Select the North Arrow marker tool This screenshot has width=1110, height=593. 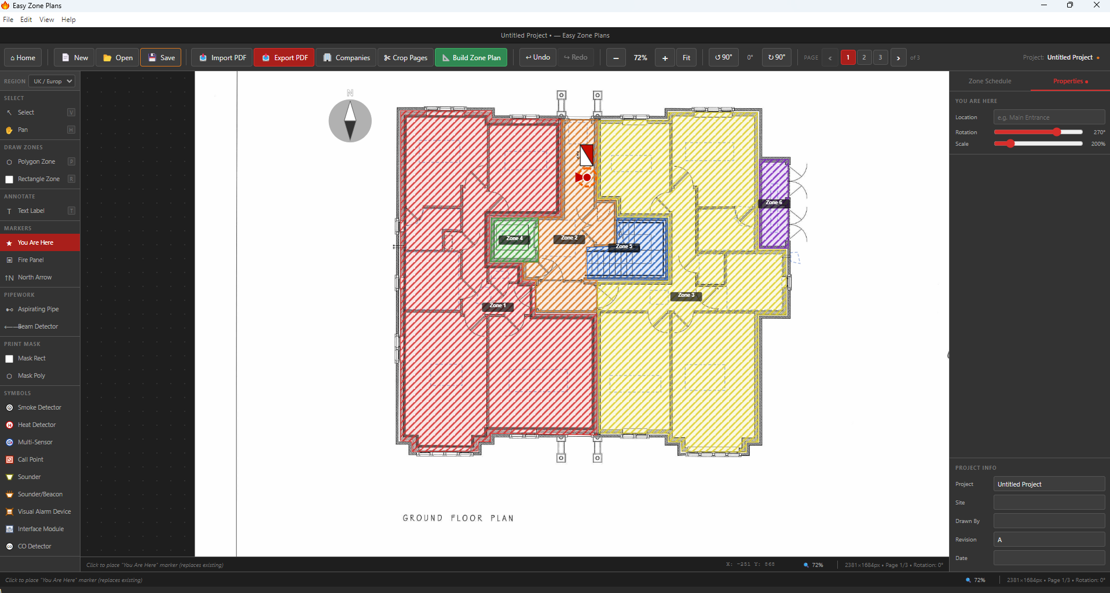[x=40, y=277]
